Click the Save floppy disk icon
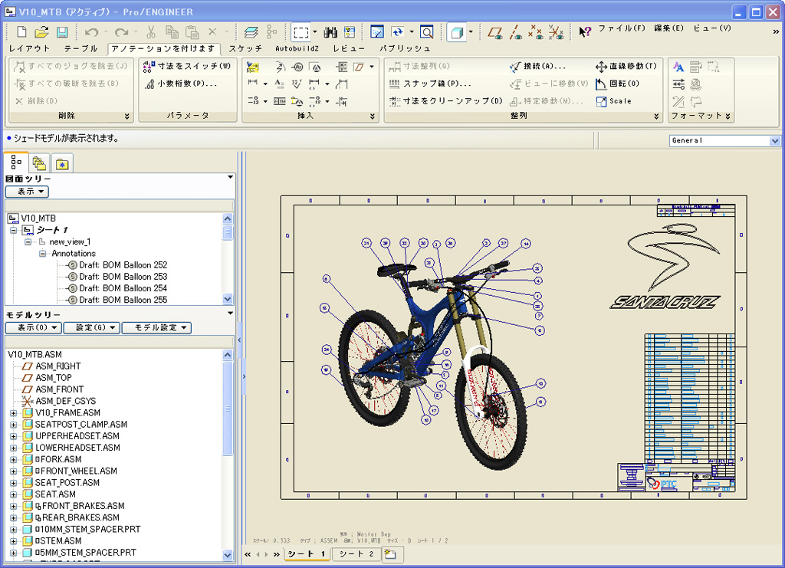Viewport: 785px width, 568px height. tap(62, 32)
